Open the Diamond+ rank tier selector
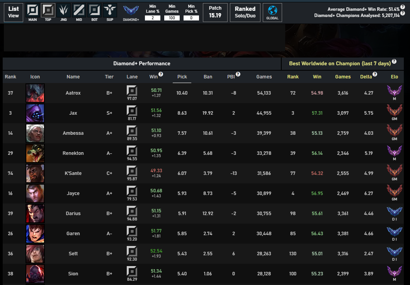 coord(131,12)
